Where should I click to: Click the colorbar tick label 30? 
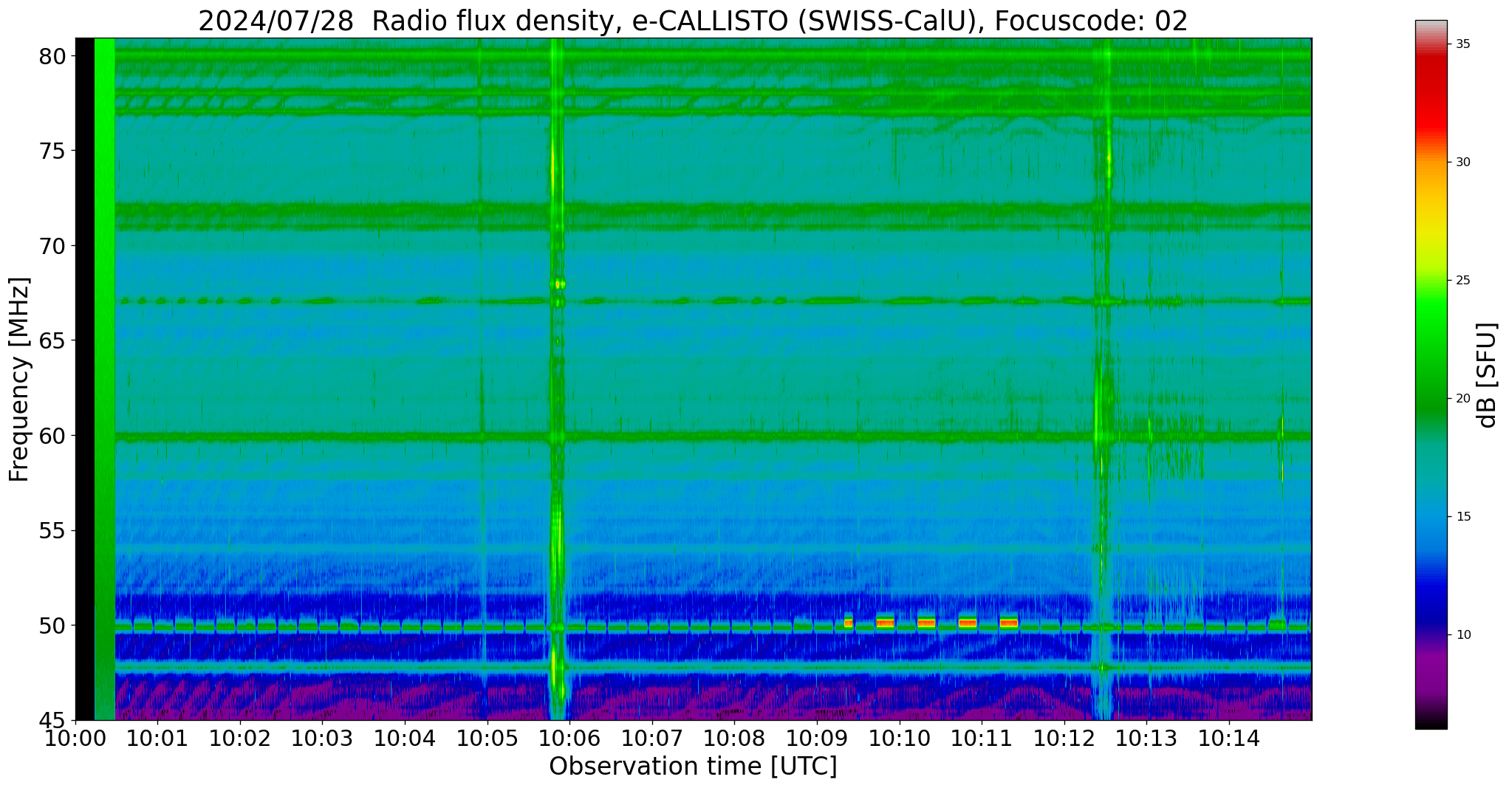1463,162
